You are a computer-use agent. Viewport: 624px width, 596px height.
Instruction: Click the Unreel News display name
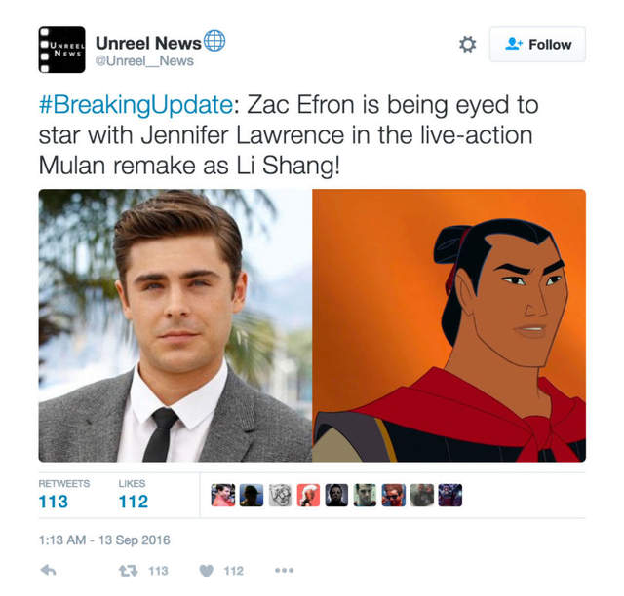coord(148,43)
